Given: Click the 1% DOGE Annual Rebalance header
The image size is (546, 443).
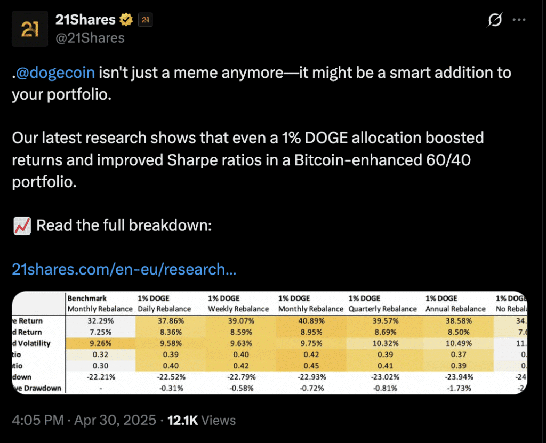Looking at the screenshot, I should 455,304.
